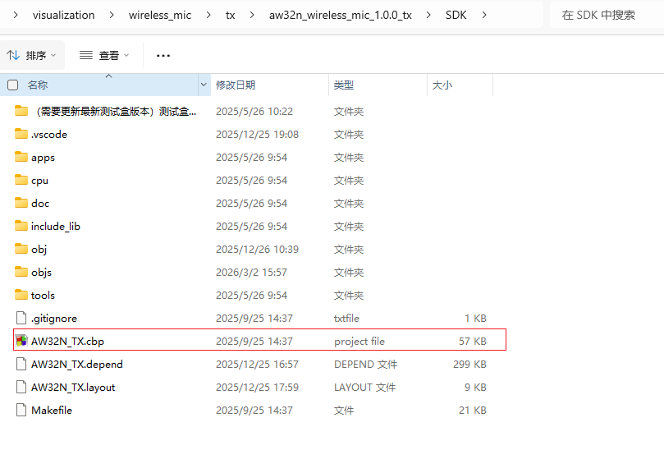The image size is (664, 450).
Task: Select the .vscode folder icon
Action: pos(21,134)
